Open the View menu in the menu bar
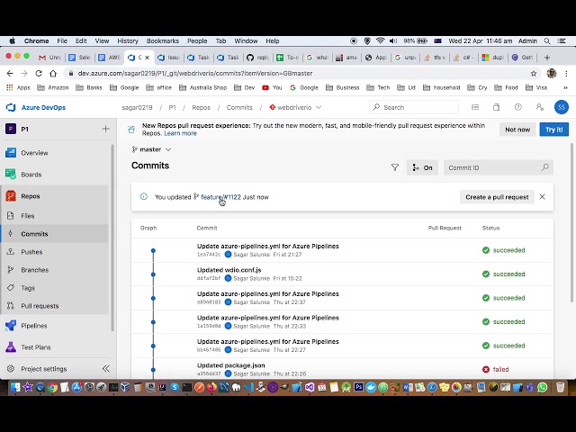The width and height of the screenshot is (576, 432). [102, 40]
